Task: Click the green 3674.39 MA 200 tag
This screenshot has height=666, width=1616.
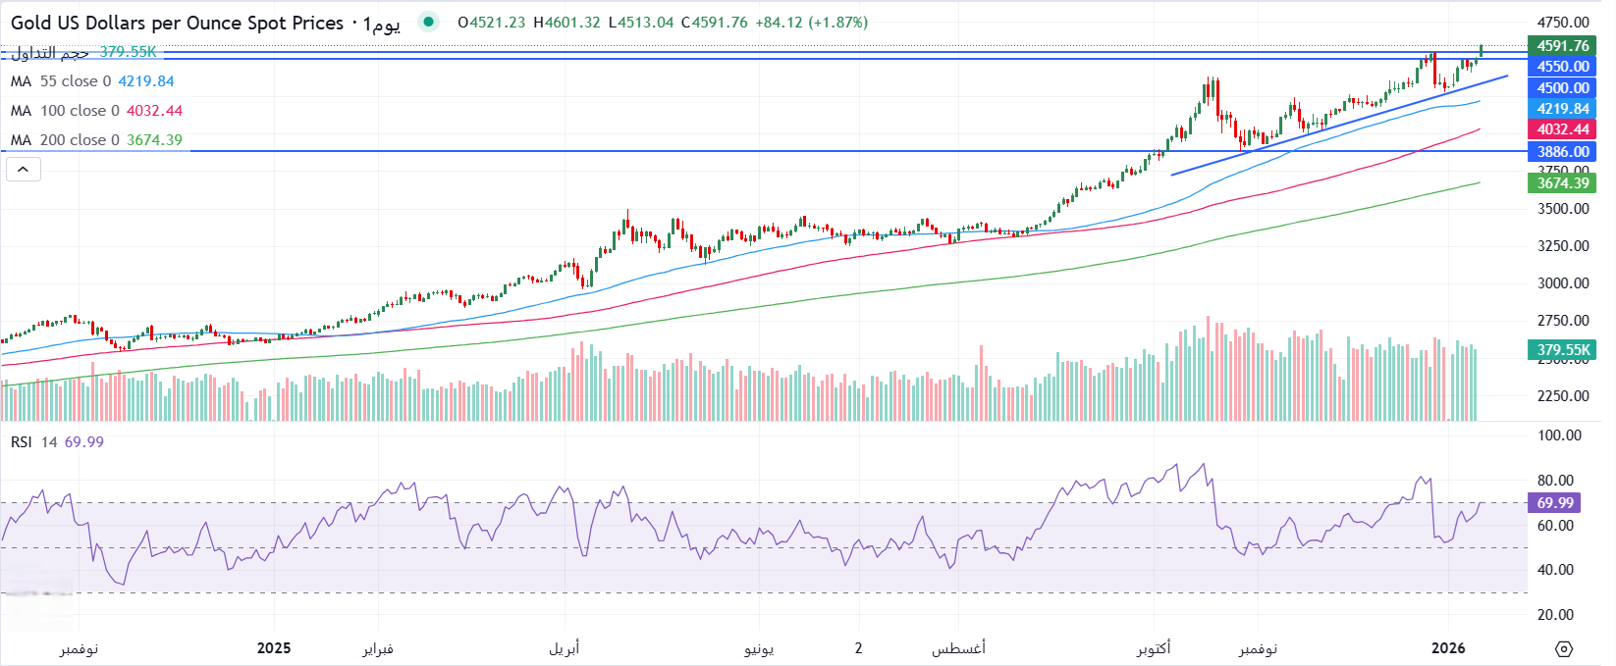Action: pos(1562,183)
